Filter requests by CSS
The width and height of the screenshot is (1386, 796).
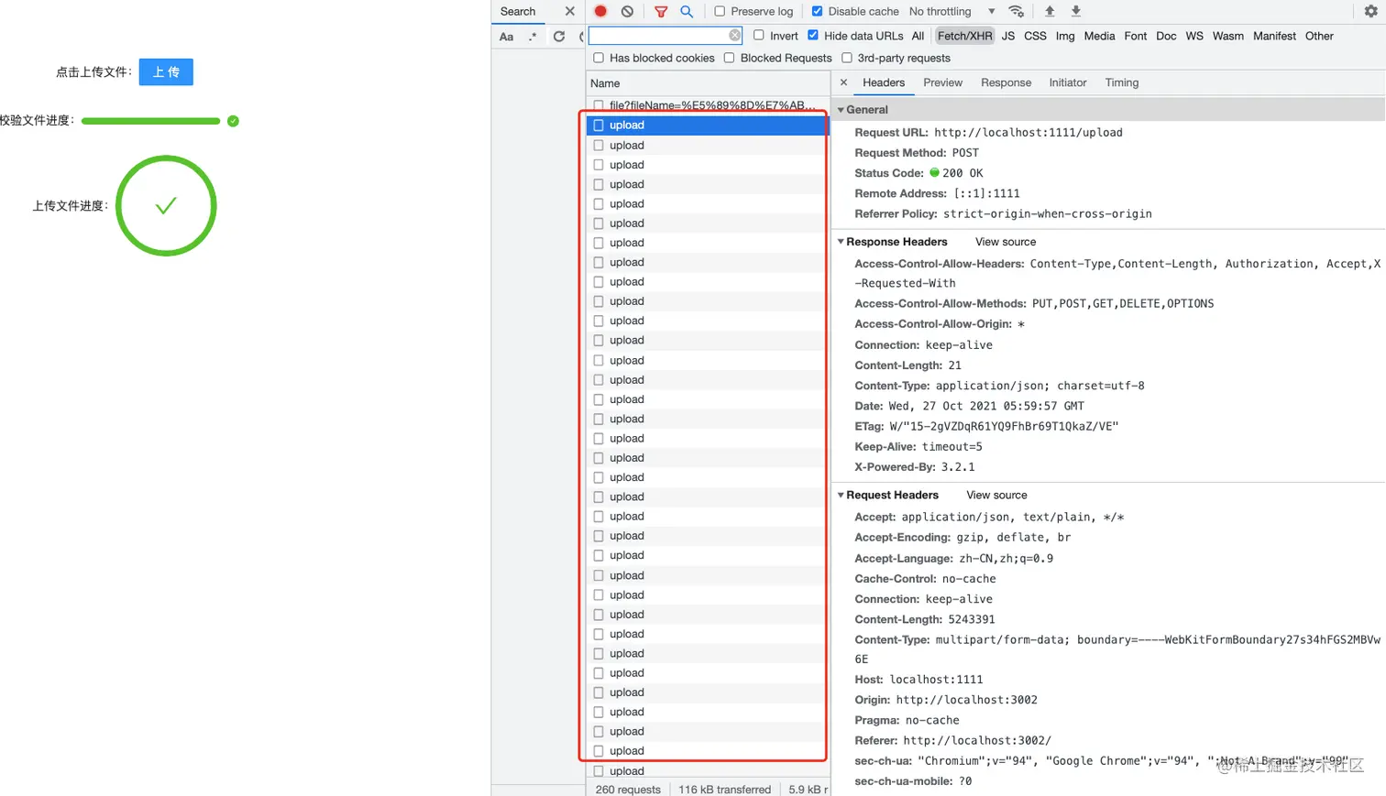[x=1035, y=36]
